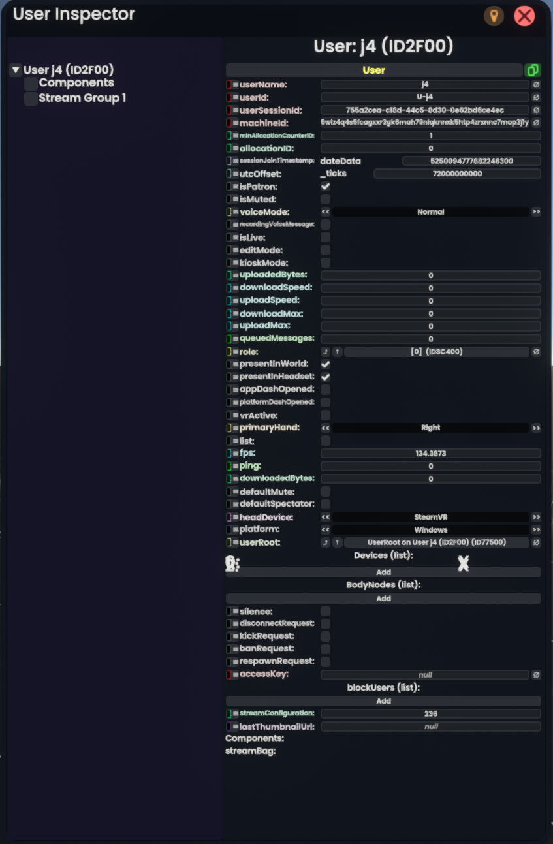553x844 pixels.
Task: Click the green copy icon beside User header
Action: tap(533, 70)
